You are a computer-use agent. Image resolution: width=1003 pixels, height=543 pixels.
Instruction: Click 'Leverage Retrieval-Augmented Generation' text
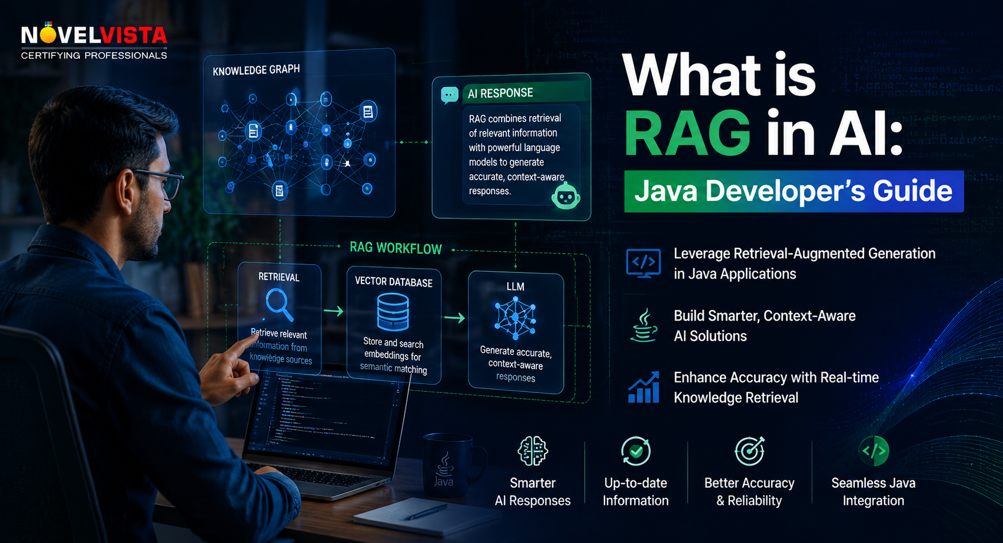tap(805, 254)
